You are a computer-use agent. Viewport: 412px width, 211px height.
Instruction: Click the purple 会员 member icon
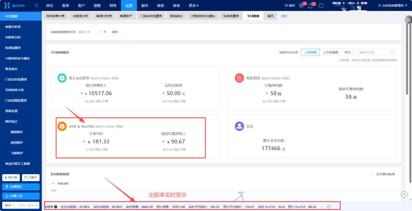click(x=239, y=126)
